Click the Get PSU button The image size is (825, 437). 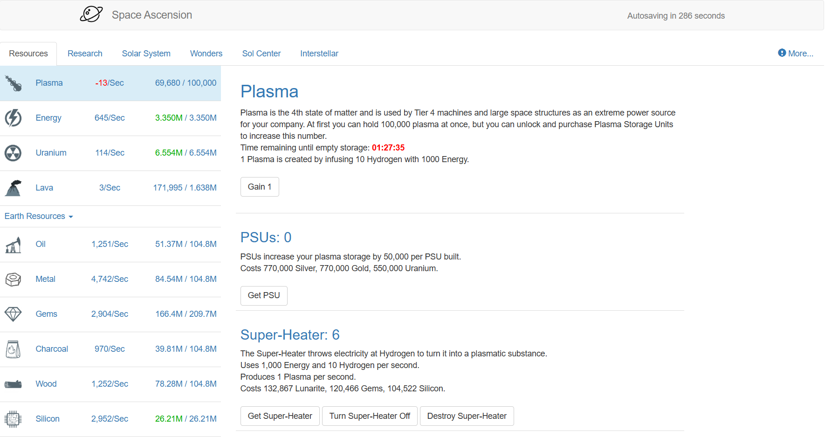click(264, 295)
